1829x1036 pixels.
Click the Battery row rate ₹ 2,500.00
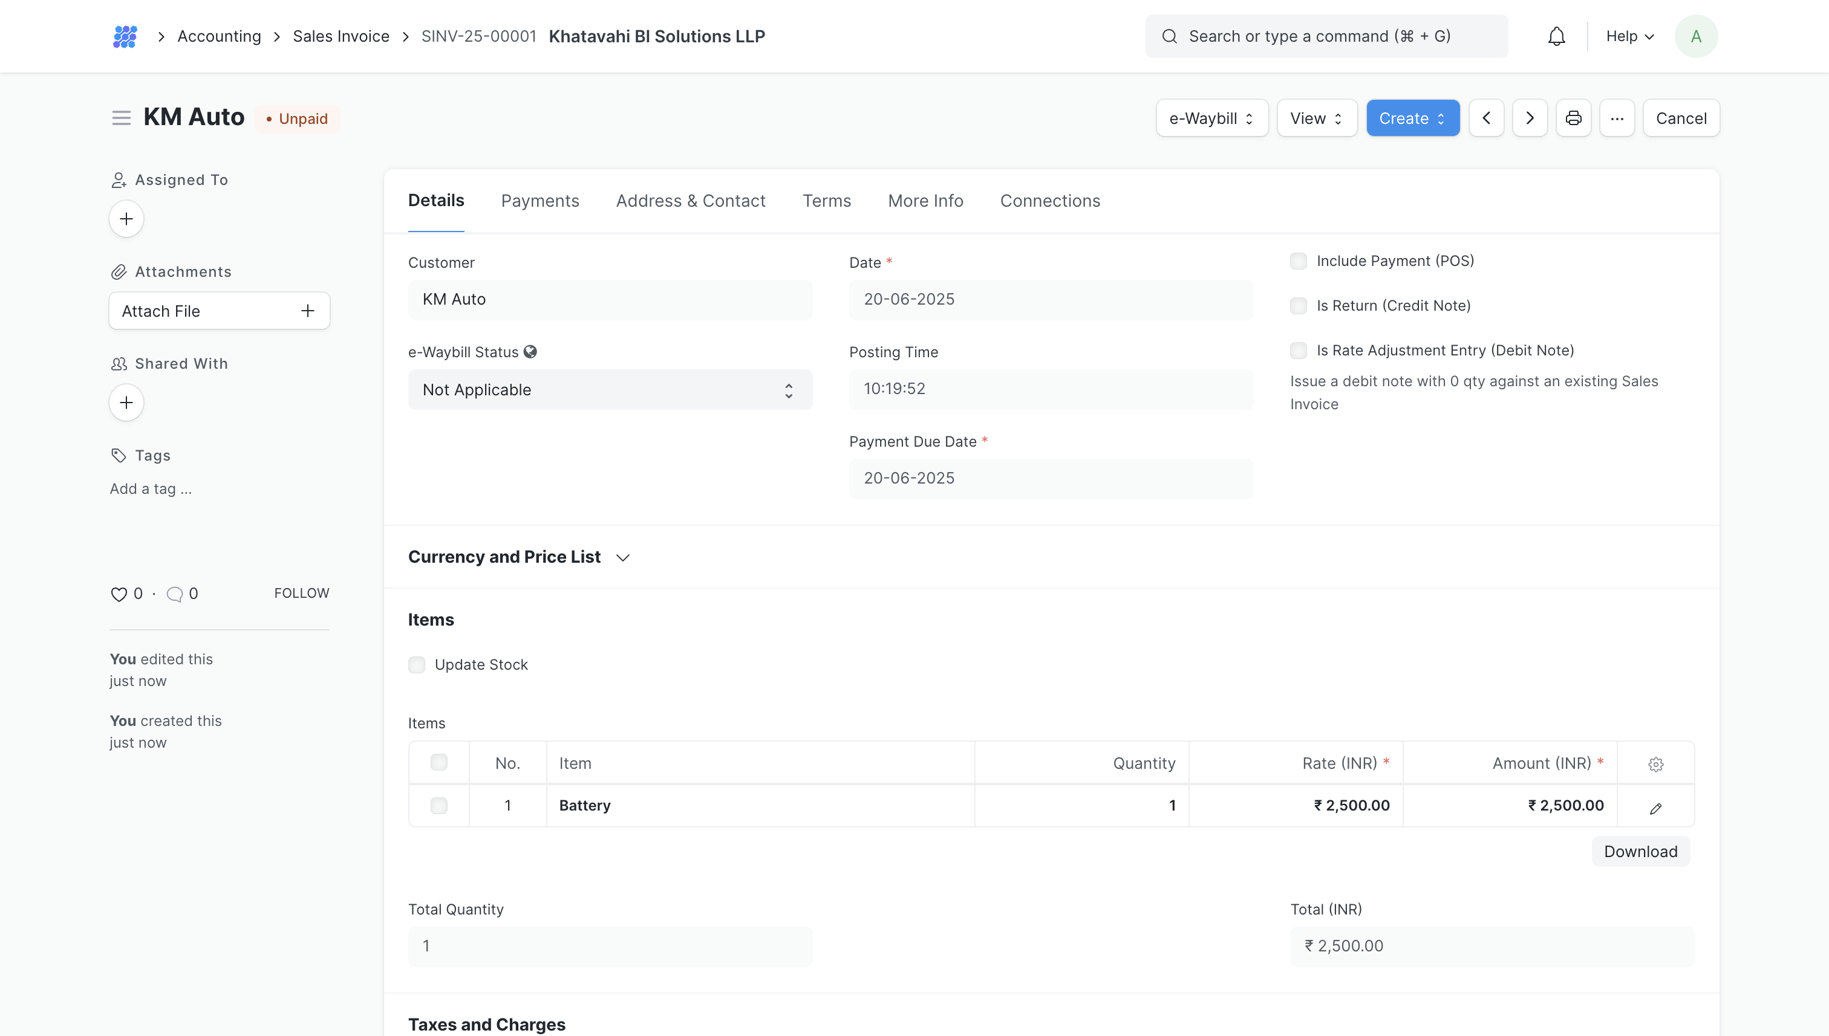click(x=1296, y=806)
